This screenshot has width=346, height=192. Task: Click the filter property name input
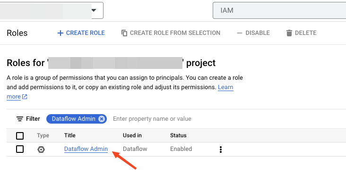pyautogui.click(x=189, y=119)
